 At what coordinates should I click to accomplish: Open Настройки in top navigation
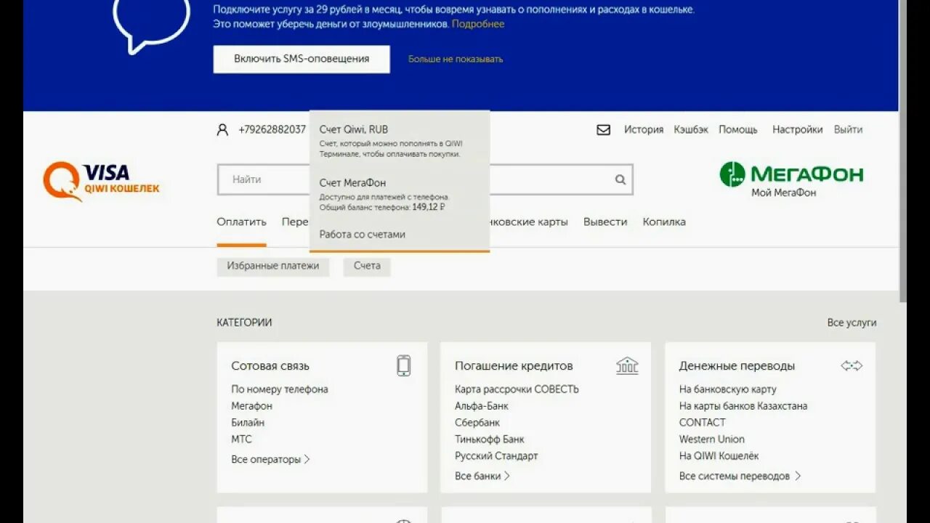(x=798, y=129)
